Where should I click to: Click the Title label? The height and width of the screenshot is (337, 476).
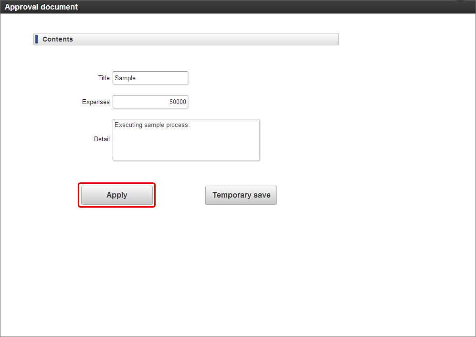104,78
